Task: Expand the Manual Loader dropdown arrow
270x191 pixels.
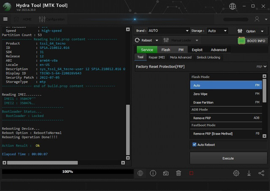Action: point(197,40)
